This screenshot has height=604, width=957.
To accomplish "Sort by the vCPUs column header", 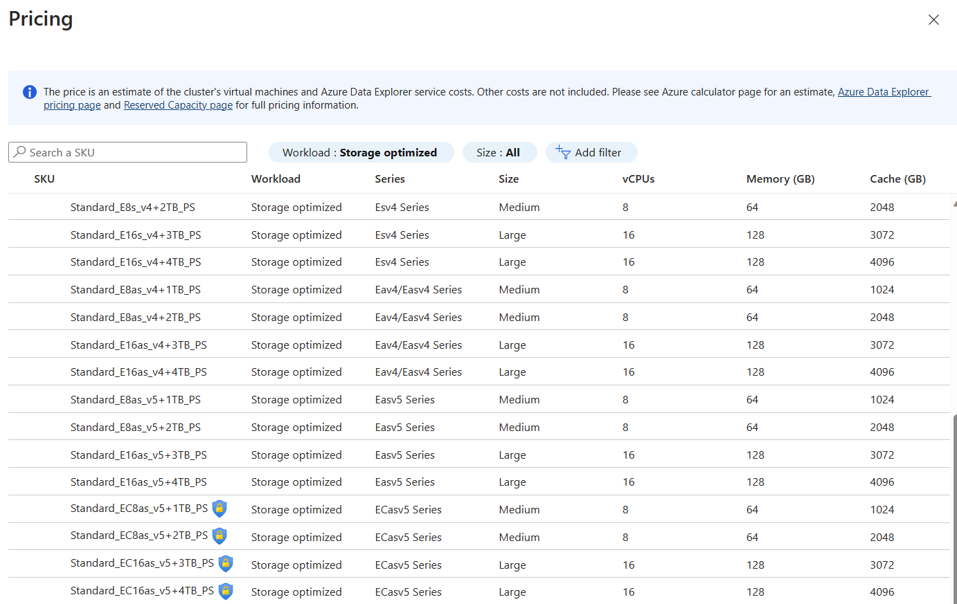I will tap(638, 179).
